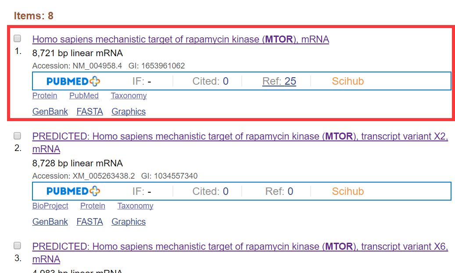This screenshot has height=273, width=455.
Task: Open the MTOR mRNA record title link
Action: click(180, 40)
